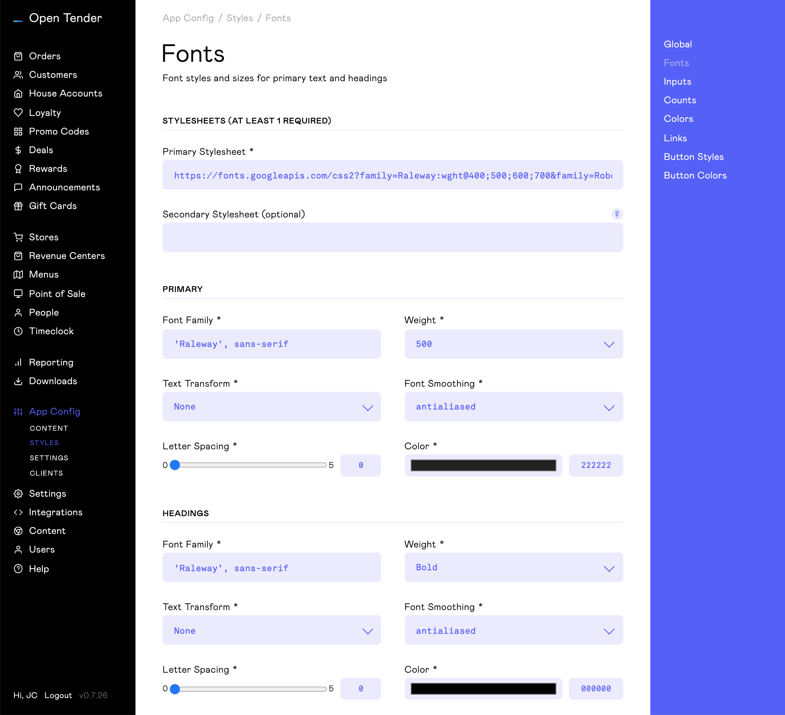Open the Reporting chart icon

pyautogui.click(x=18, y=362)
